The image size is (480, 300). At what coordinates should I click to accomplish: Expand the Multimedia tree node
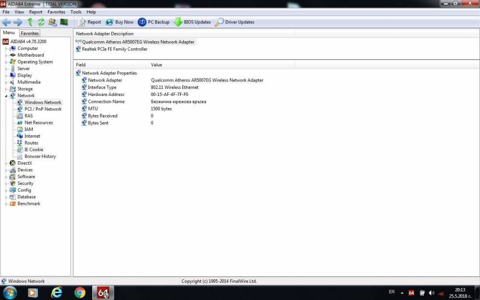click(6, 83)
